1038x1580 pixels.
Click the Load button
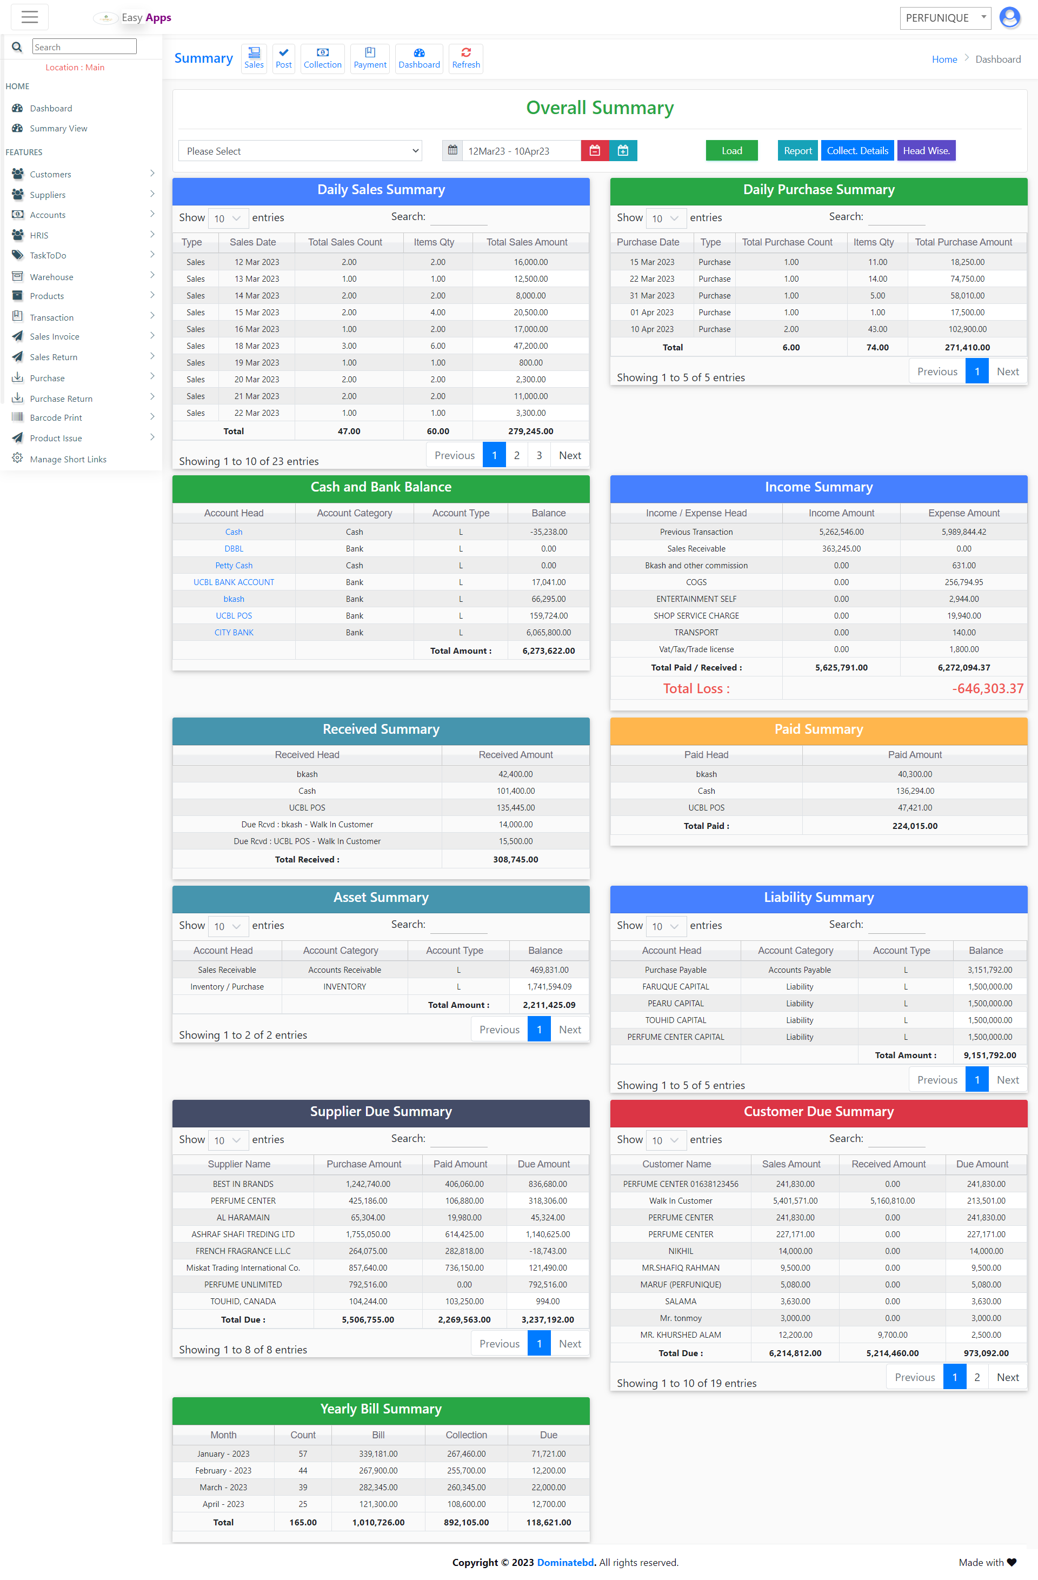coord(731,151)
